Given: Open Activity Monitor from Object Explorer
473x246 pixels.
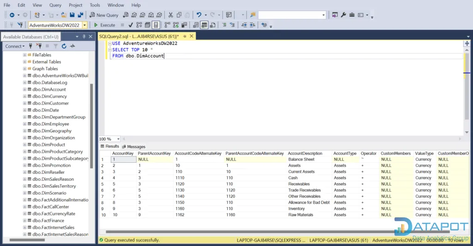Looking at the screenshot, I should 73,46.
